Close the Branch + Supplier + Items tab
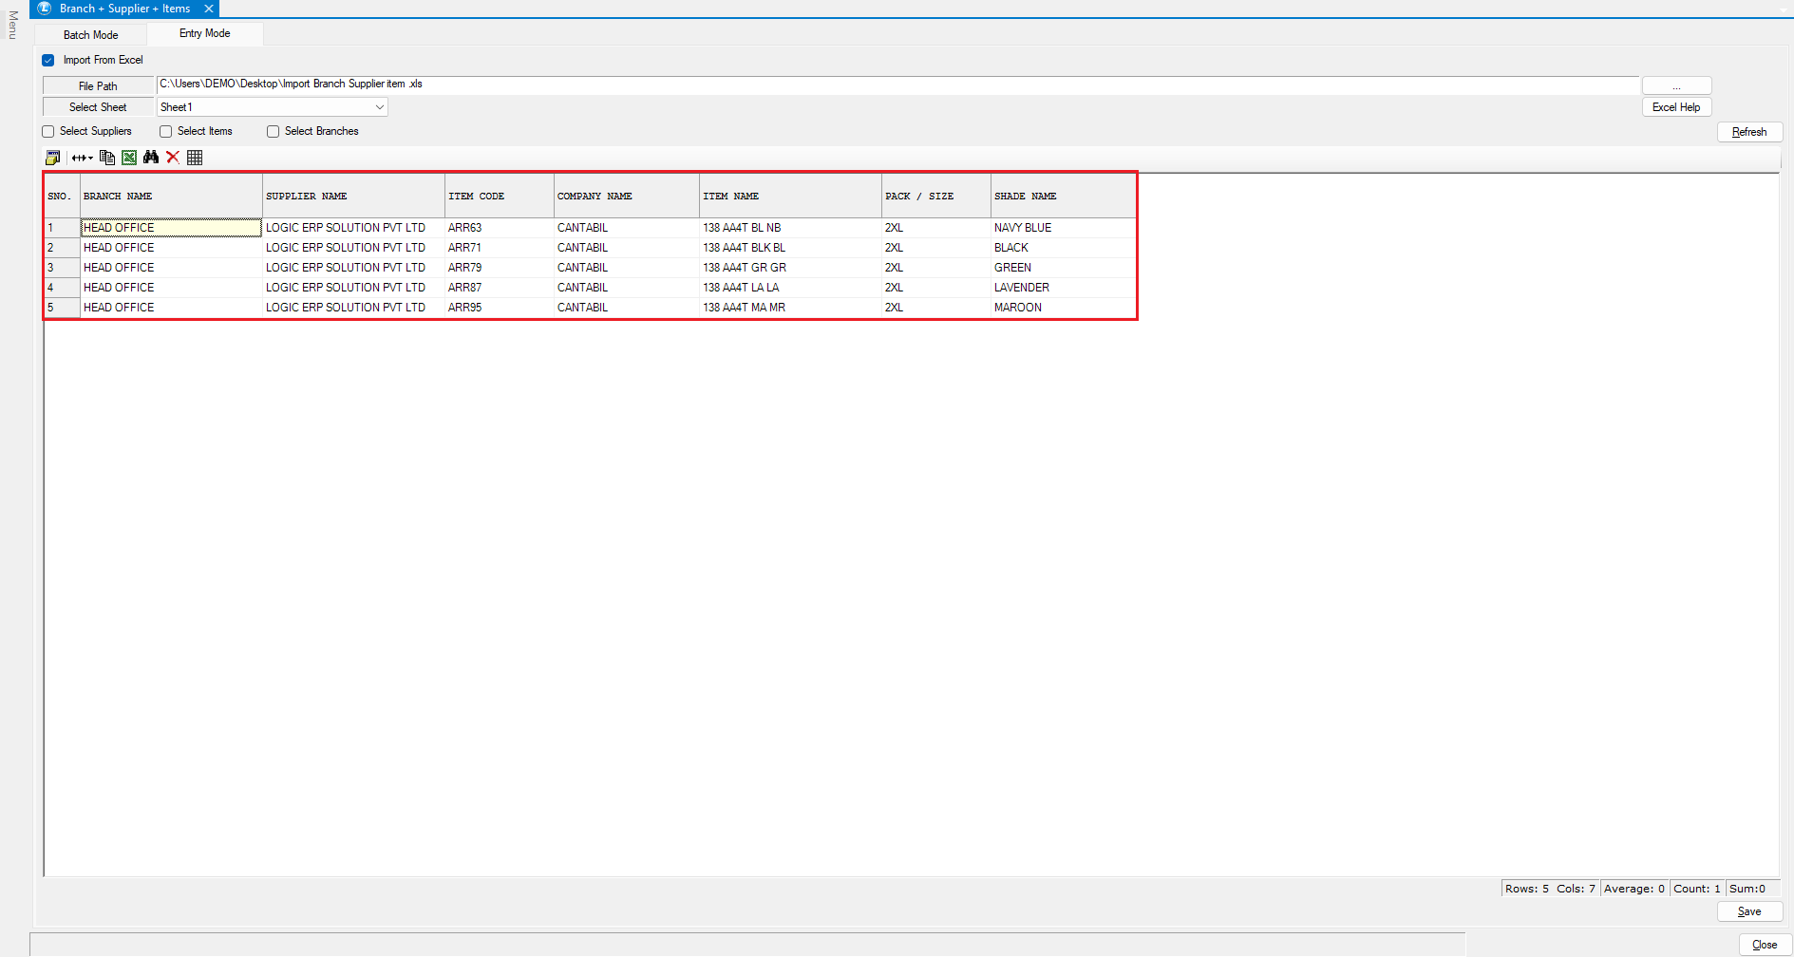The width and height of the screenshot is (1794, 957). [209, 9]
